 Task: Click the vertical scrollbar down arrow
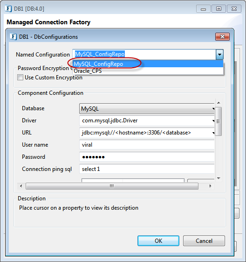(219, 178)
